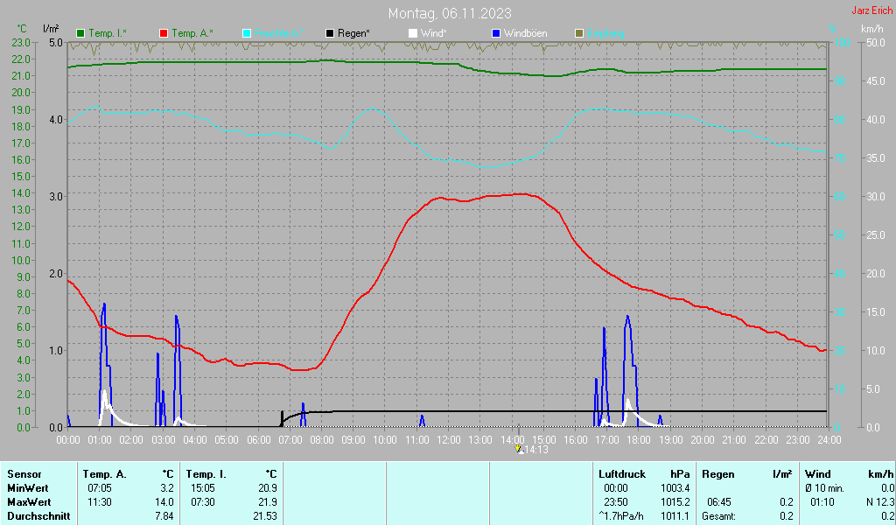Click the '50.0' value on the wind speed axis

click(875, 42)
